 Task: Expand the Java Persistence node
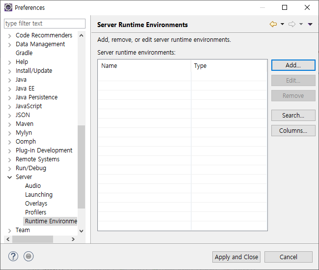9,98
